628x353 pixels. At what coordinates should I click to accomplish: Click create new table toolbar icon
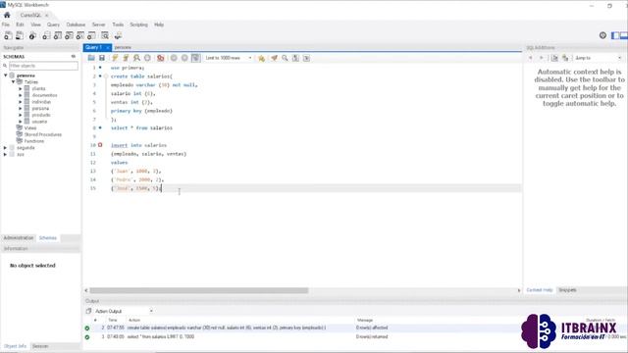(x=58, y=35)
